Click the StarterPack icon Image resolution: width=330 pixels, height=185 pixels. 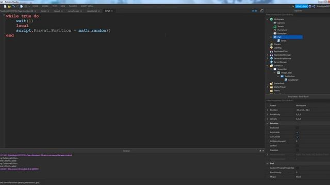click(272, 83)
